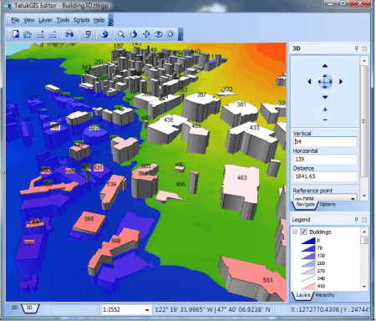The image size is (376, 321).
Task: Switch to the 2D view tab
Action: (x=14, y=308)
